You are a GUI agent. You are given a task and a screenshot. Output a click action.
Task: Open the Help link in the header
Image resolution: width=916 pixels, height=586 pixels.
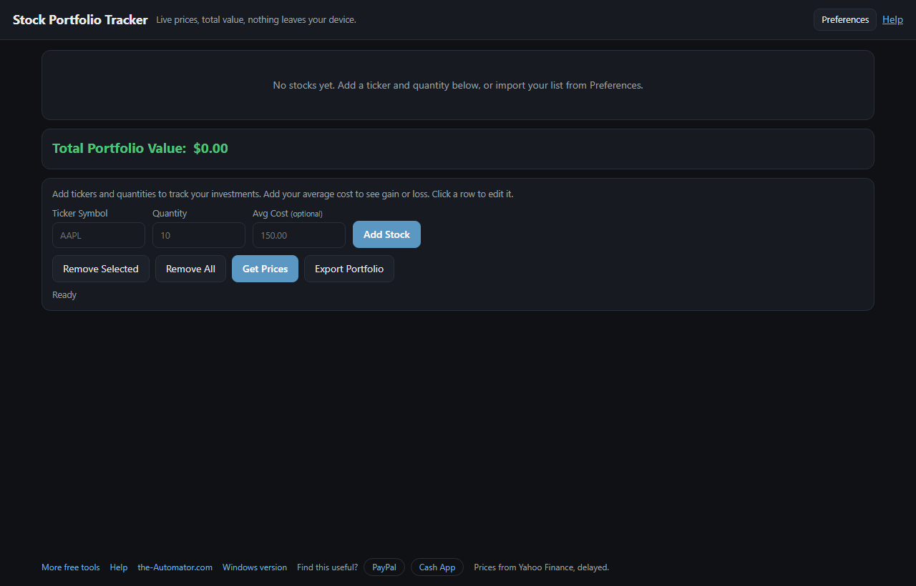(x=892, y=20)
